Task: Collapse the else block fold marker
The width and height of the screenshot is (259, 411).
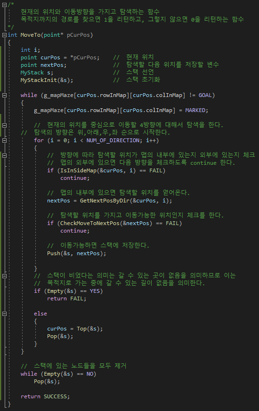Action: coord(4,314)
